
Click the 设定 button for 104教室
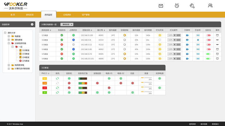coord(178,49)
